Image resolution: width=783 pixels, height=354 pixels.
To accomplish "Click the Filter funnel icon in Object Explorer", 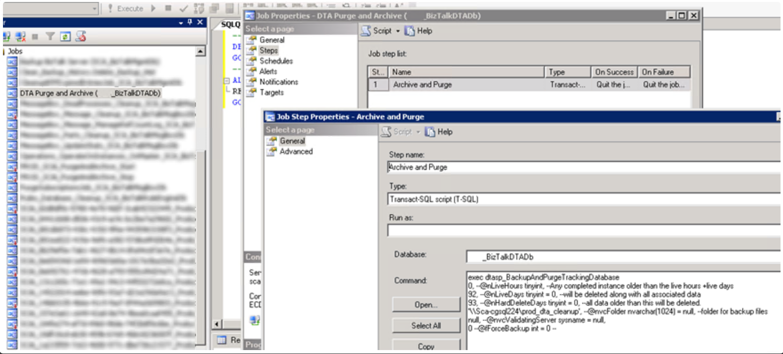I will coord(50,36).
